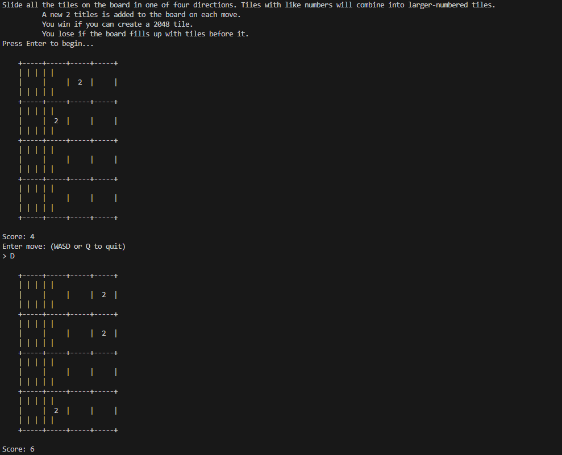Click the '>' prompt symbol before D
Screen dimensions: 562x455
tap(5, 256)
